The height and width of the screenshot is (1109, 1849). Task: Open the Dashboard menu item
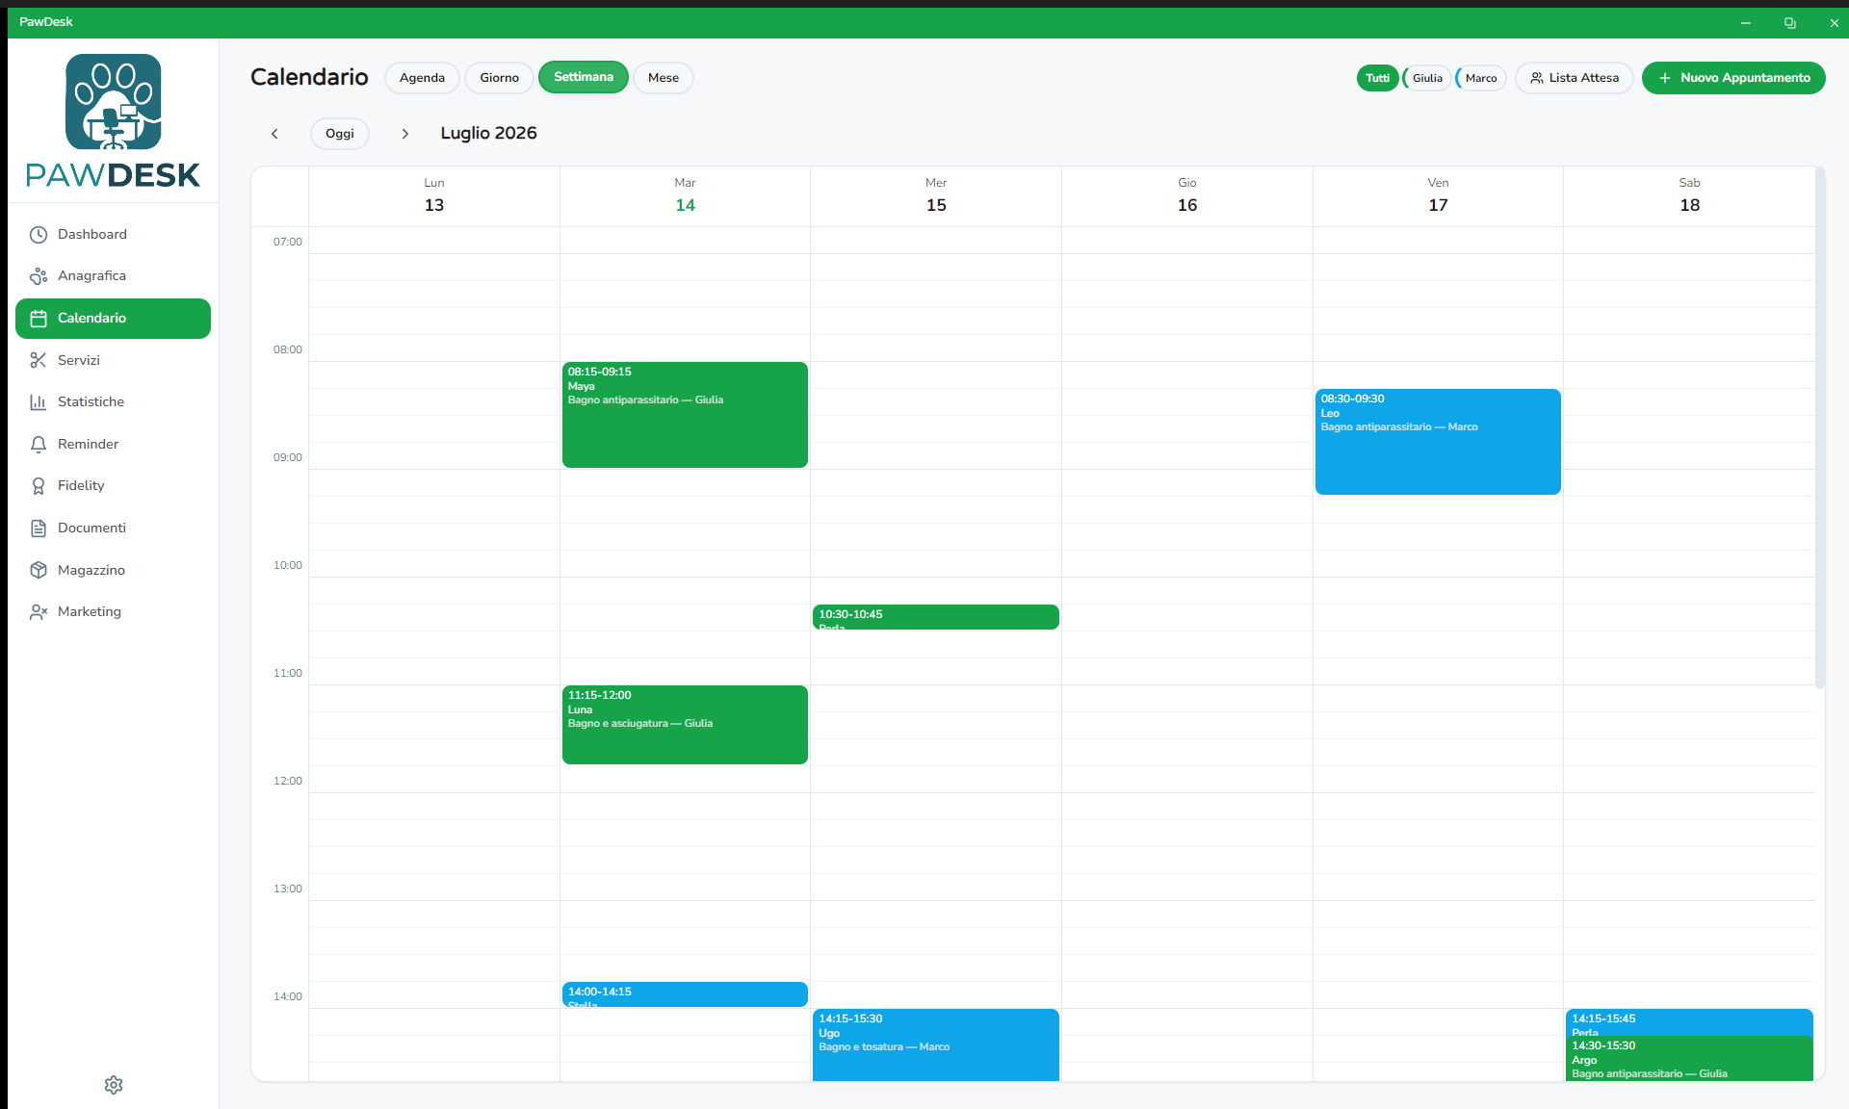click(114, 234)
